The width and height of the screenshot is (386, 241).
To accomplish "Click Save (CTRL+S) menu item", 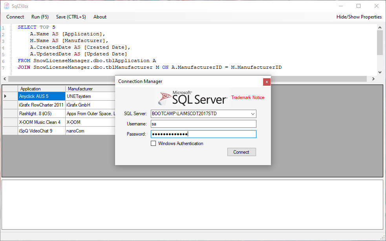I will coord(71,17).
